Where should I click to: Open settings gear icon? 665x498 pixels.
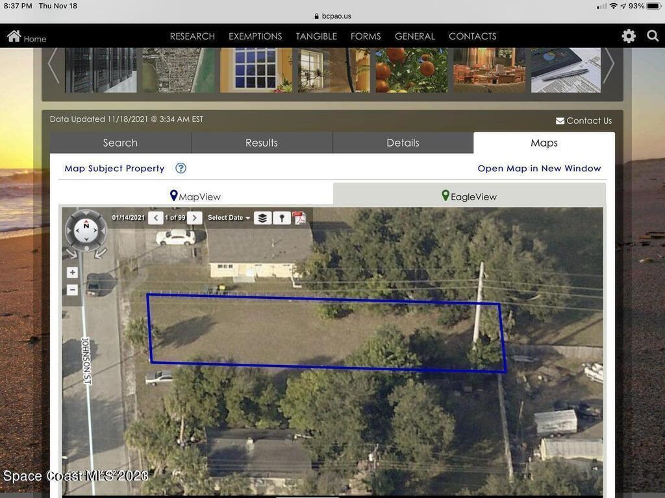point(629,36)
